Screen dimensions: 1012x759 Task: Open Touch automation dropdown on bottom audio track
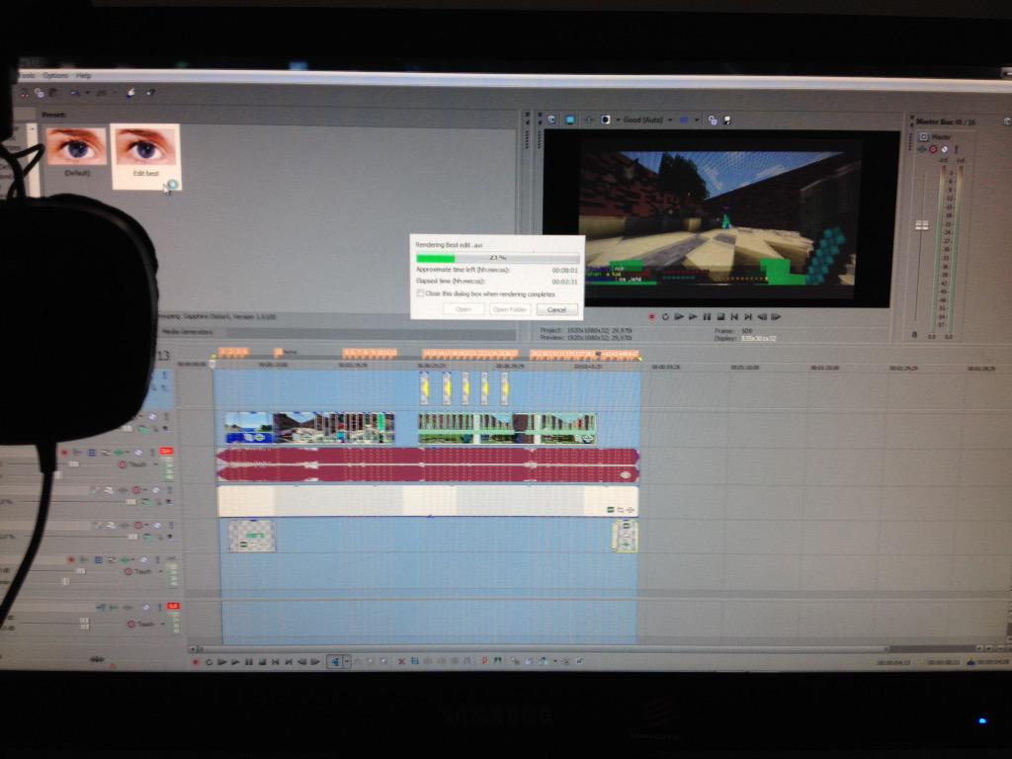click(164, 625)
